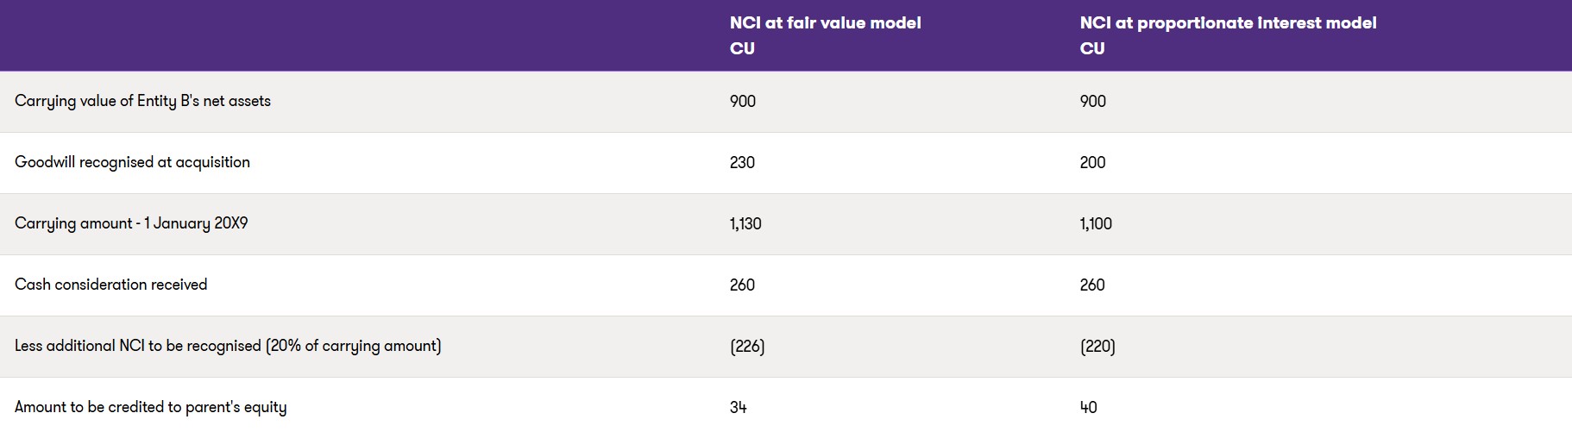Viewport: 1572px width, 432px height.
Task: Click the 'NCI at proportionate interest model' header
Action: [1228, 23]
